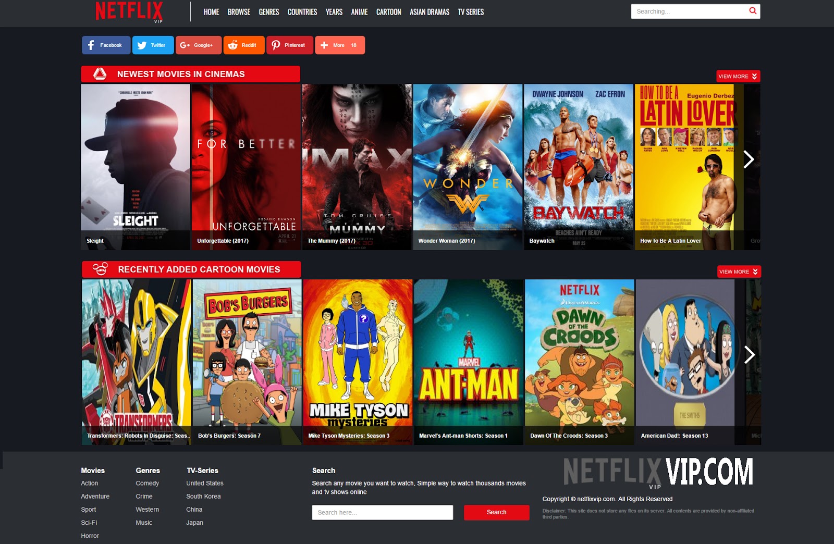Click the 'Recently Added Cartoon Movies' heading
834x544 pixels.
point(199,269)
